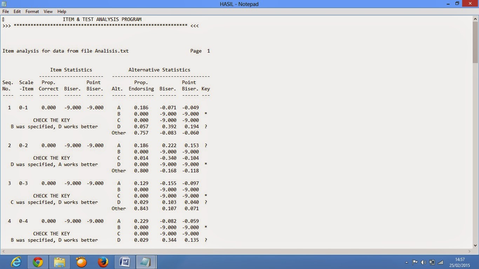The height and width of the screenshot is (269, 479).
Task: Click the "Page 1" text
Action: tap(200, 51)
